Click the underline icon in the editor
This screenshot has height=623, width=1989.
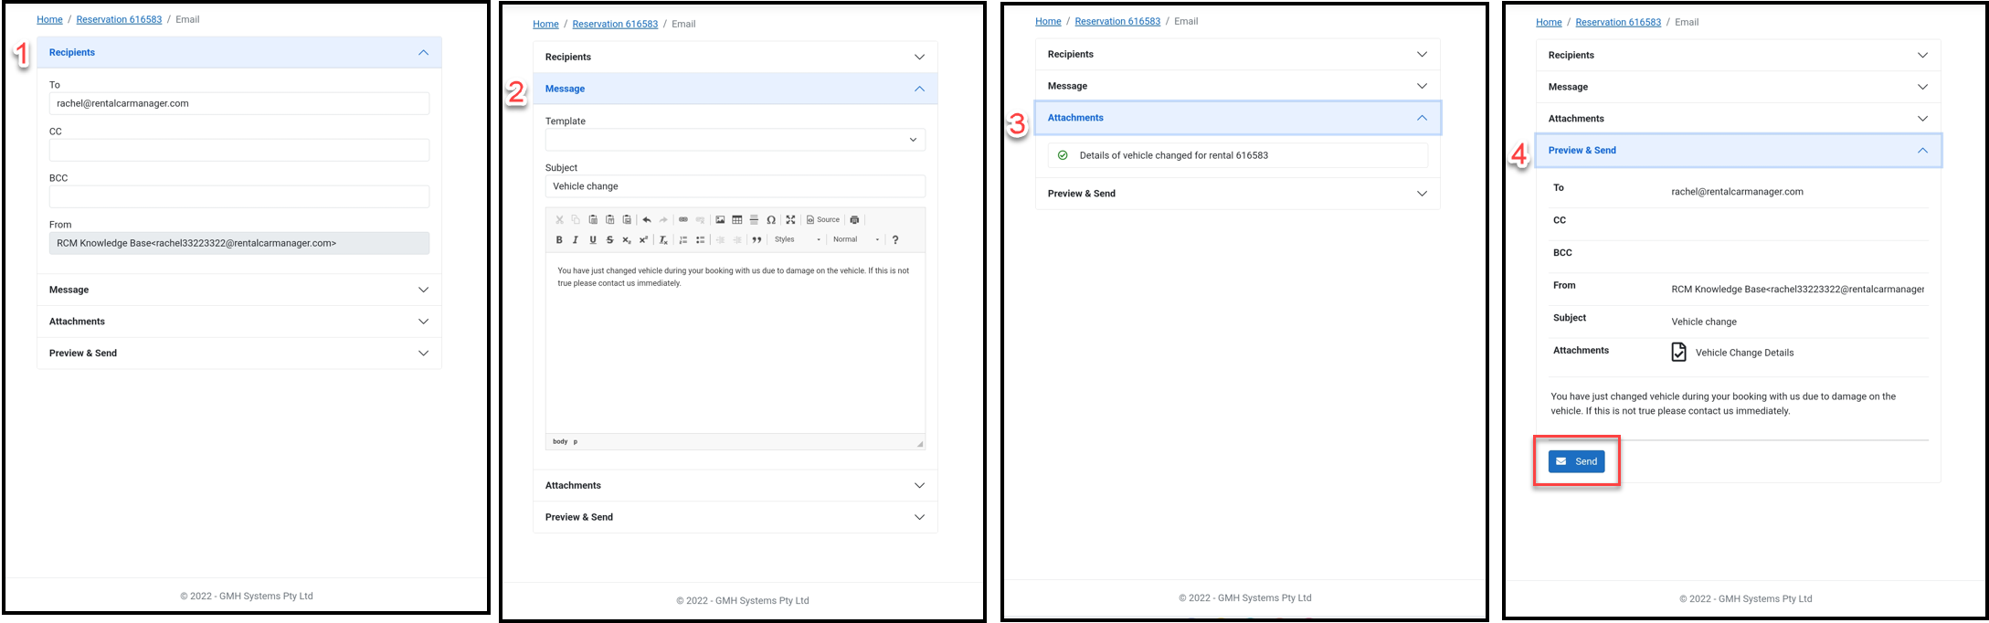pos(593,240)
